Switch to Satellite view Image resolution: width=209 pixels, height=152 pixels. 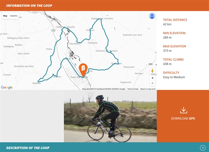click(14, 16)
